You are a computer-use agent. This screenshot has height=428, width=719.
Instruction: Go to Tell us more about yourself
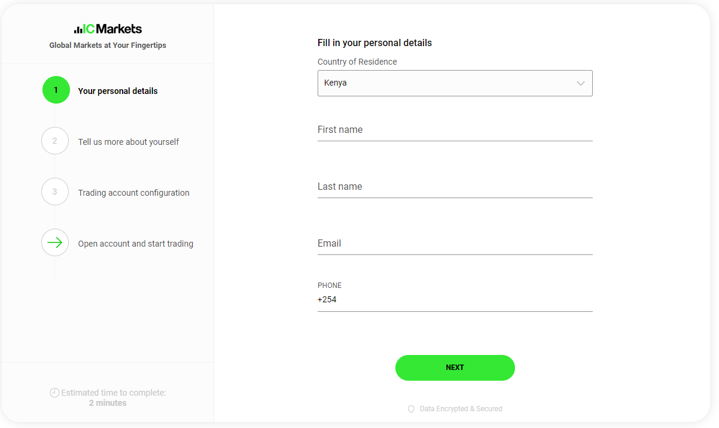[x=129, y=142]
